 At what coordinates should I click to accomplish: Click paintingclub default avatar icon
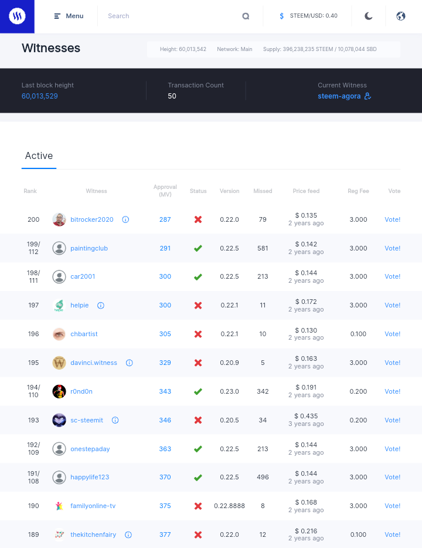[x=59, y=248]
